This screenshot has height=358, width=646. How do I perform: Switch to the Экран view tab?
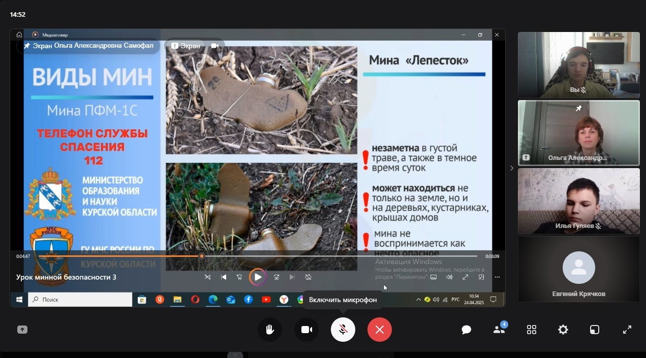pos(186,46)
